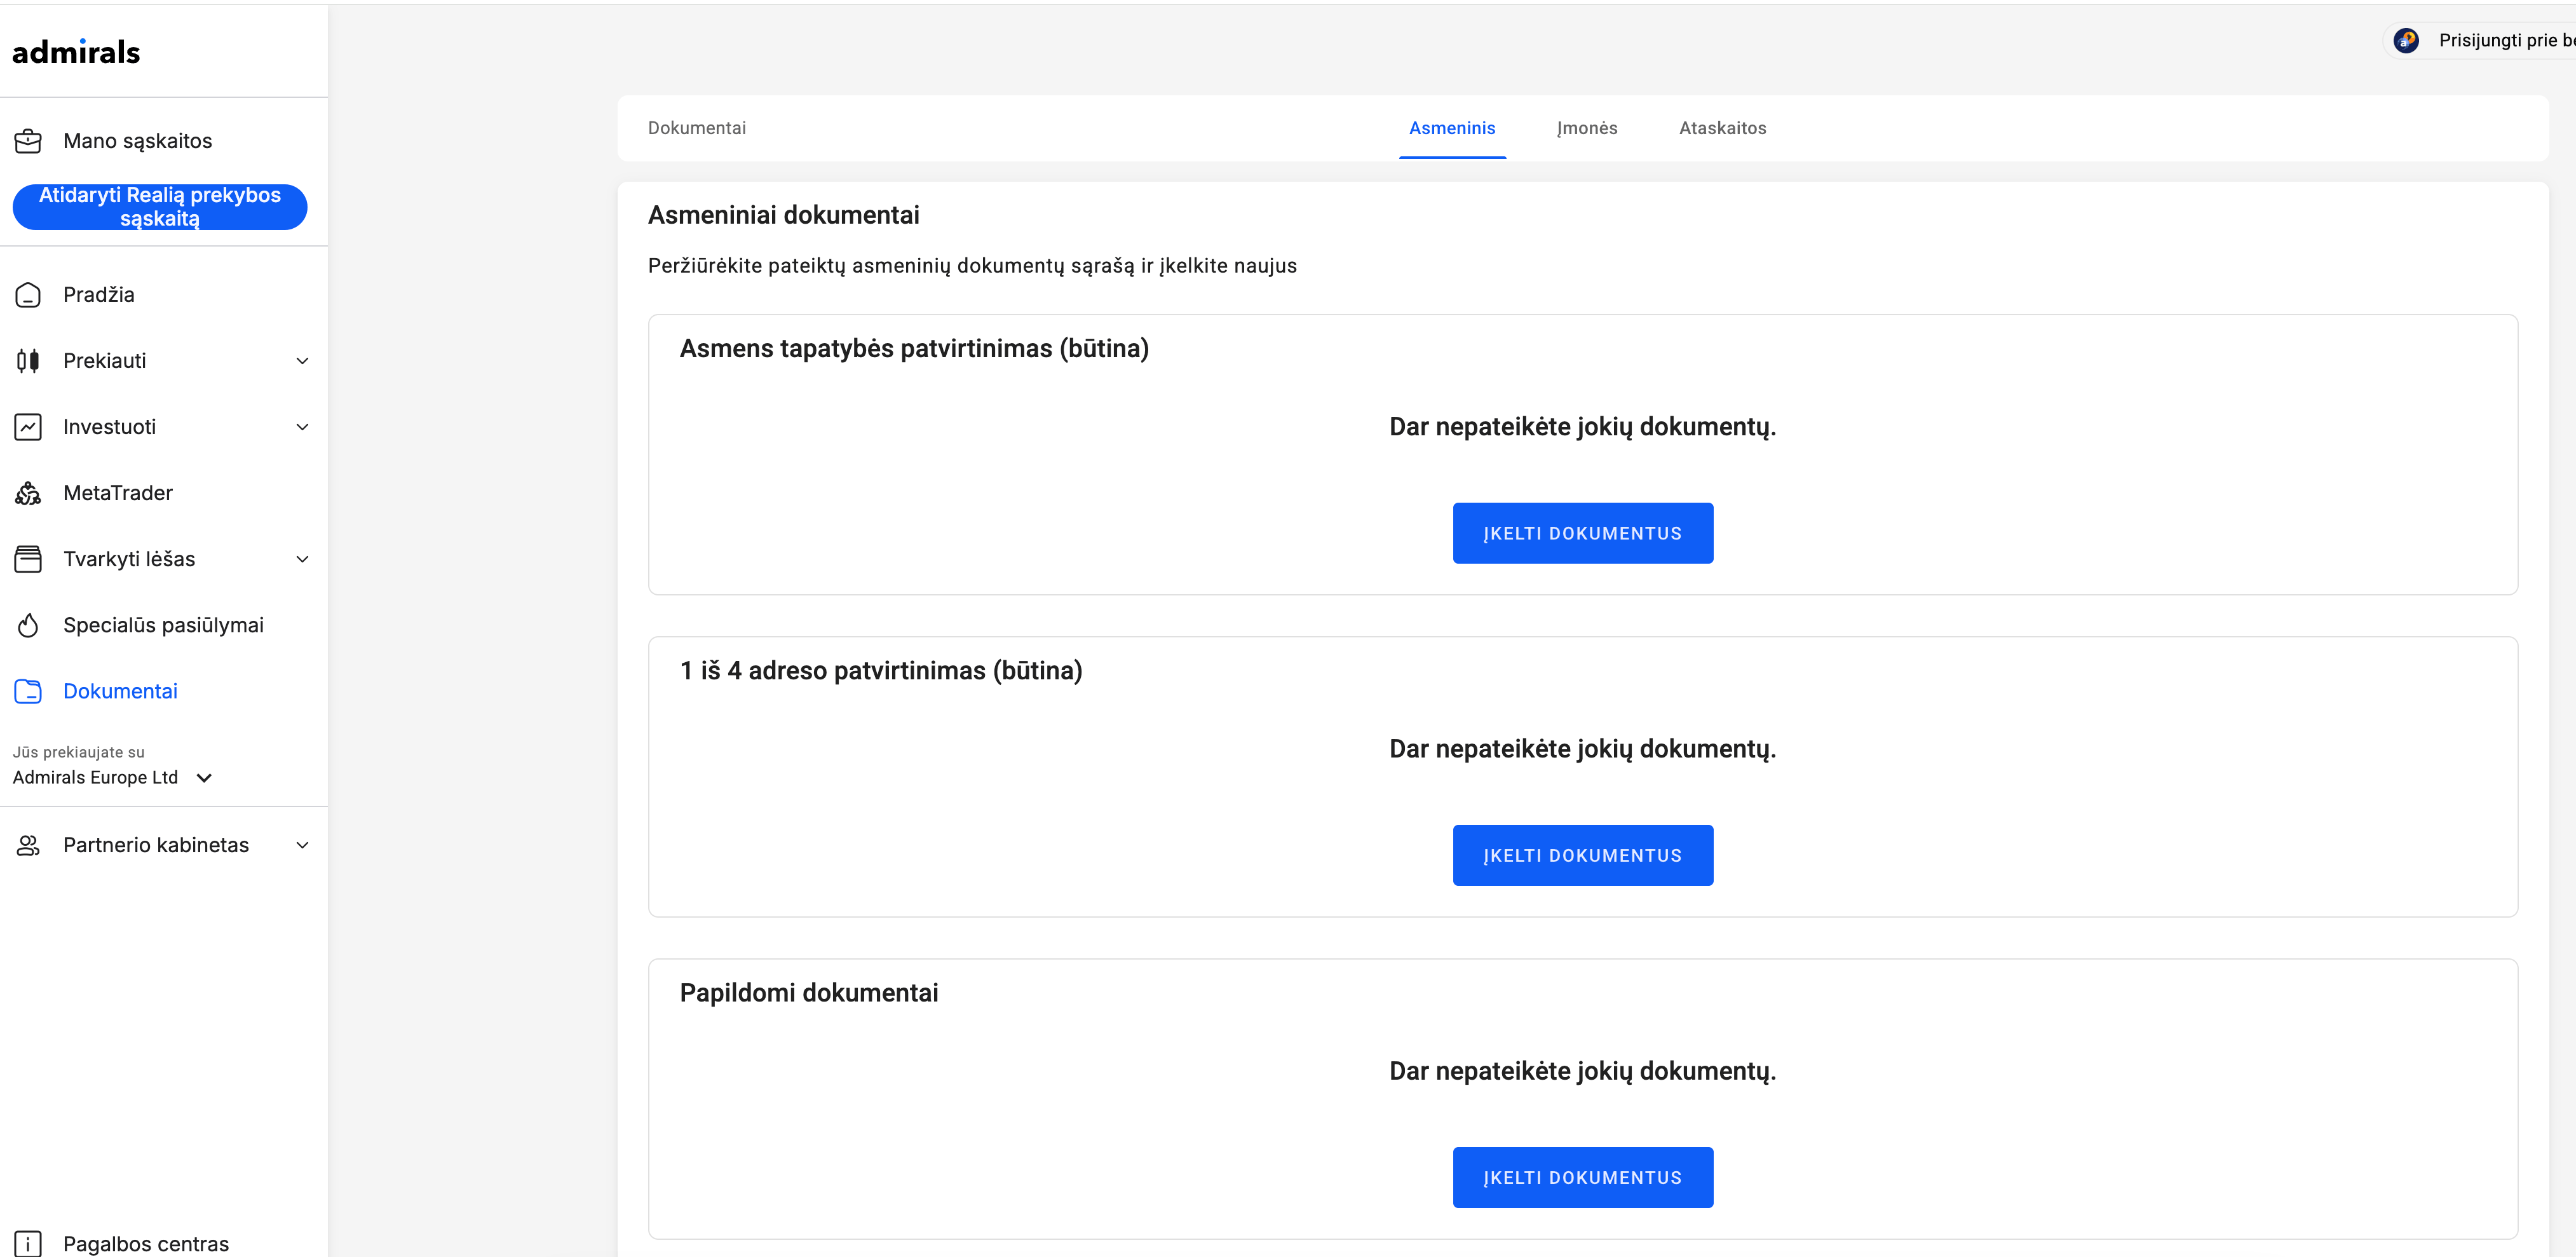Upload documents under Papildomi dokumentai
The height and width of the screenshot is (1257, 2576).
[x=1582, y=1177]
